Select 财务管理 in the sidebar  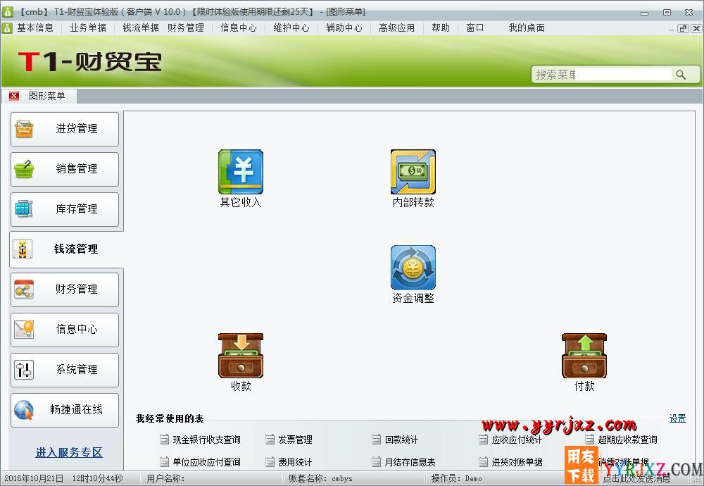coord(65,289)
